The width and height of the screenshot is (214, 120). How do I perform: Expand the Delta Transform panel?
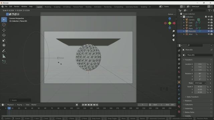pos(193,97)
